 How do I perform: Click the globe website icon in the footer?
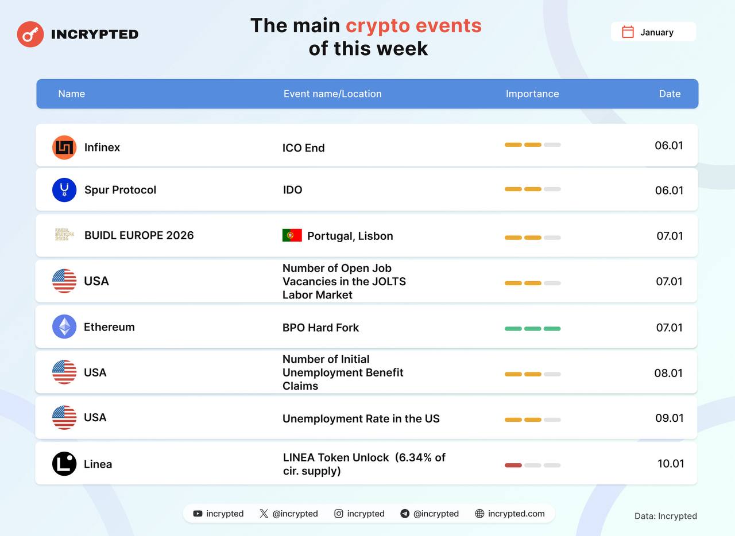point(479,514)
